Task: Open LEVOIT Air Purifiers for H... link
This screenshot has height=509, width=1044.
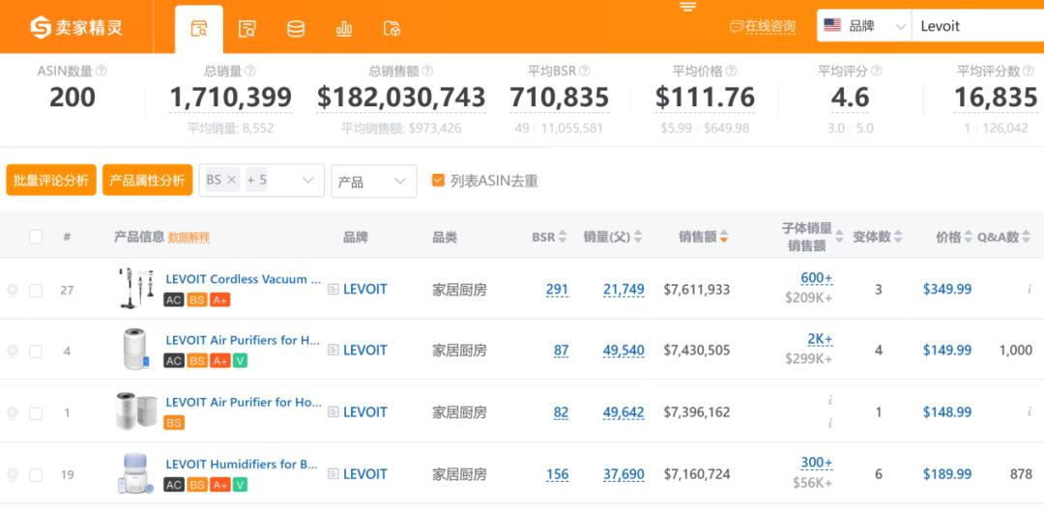Action: (243, 340)
